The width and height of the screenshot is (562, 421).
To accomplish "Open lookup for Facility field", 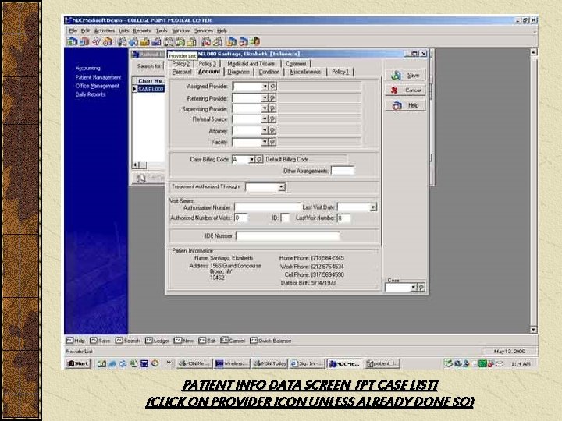I will (x=272, y=142).
